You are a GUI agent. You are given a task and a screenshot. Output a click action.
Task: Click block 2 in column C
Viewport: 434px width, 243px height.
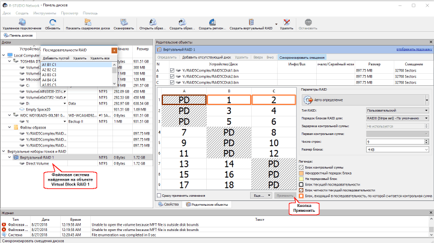274,100
